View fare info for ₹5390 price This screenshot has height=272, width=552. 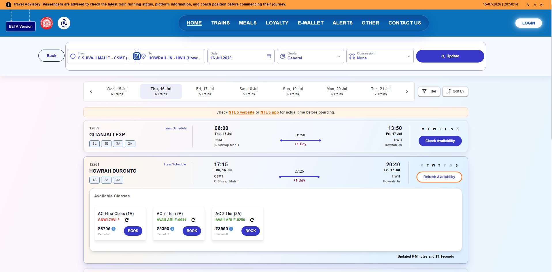[172, 229]
